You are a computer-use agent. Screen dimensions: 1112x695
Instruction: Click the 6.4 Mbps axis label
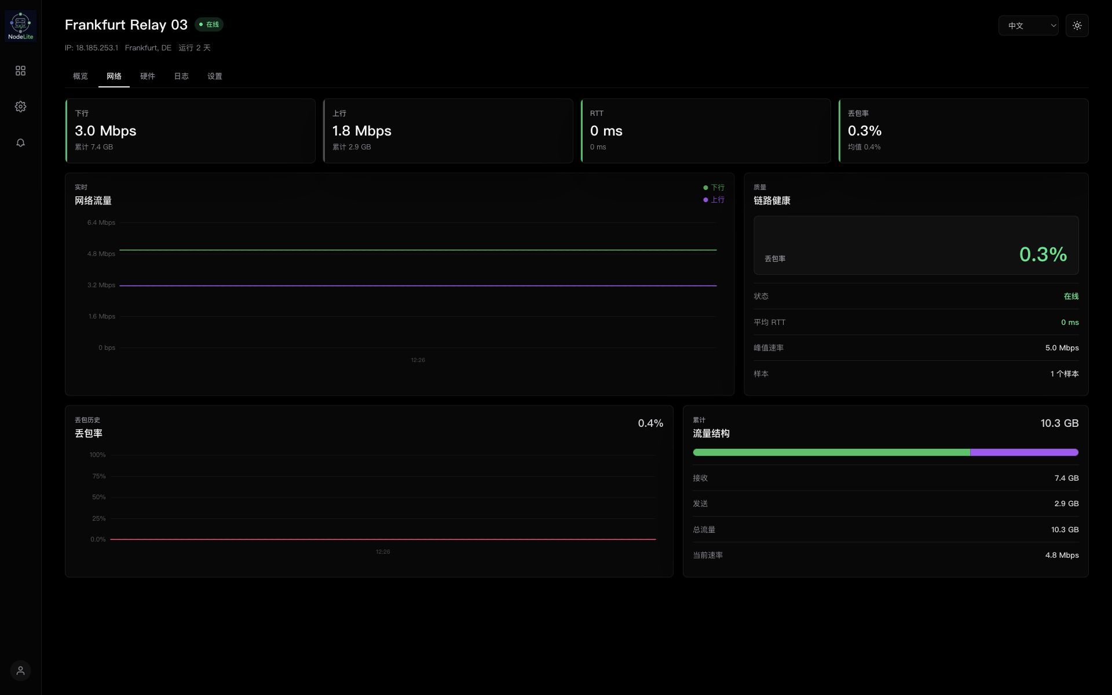point(101,223)
